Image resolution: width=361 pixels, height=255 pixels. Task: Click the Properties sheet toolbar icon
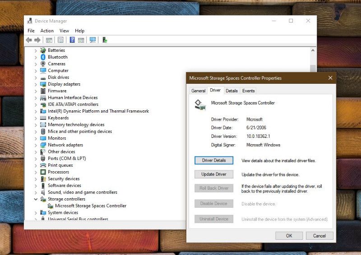click(x=60, y=40)
